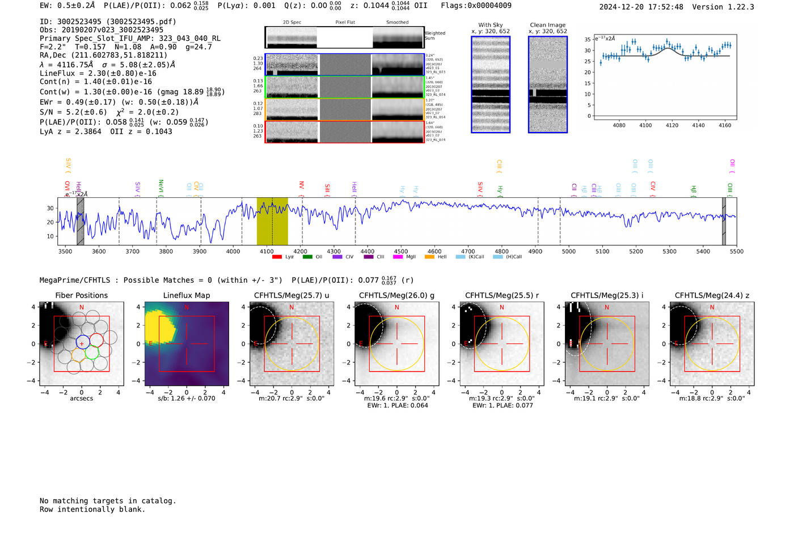794x540 pixels.
Task: Click the Weighted Sum 2D spectrum strip
Action: point(345,37)
